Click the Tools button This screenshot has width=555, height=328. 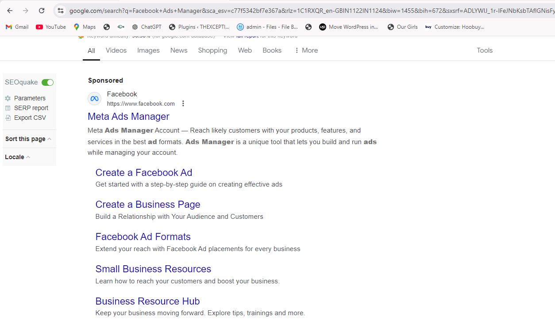(485, 50)
